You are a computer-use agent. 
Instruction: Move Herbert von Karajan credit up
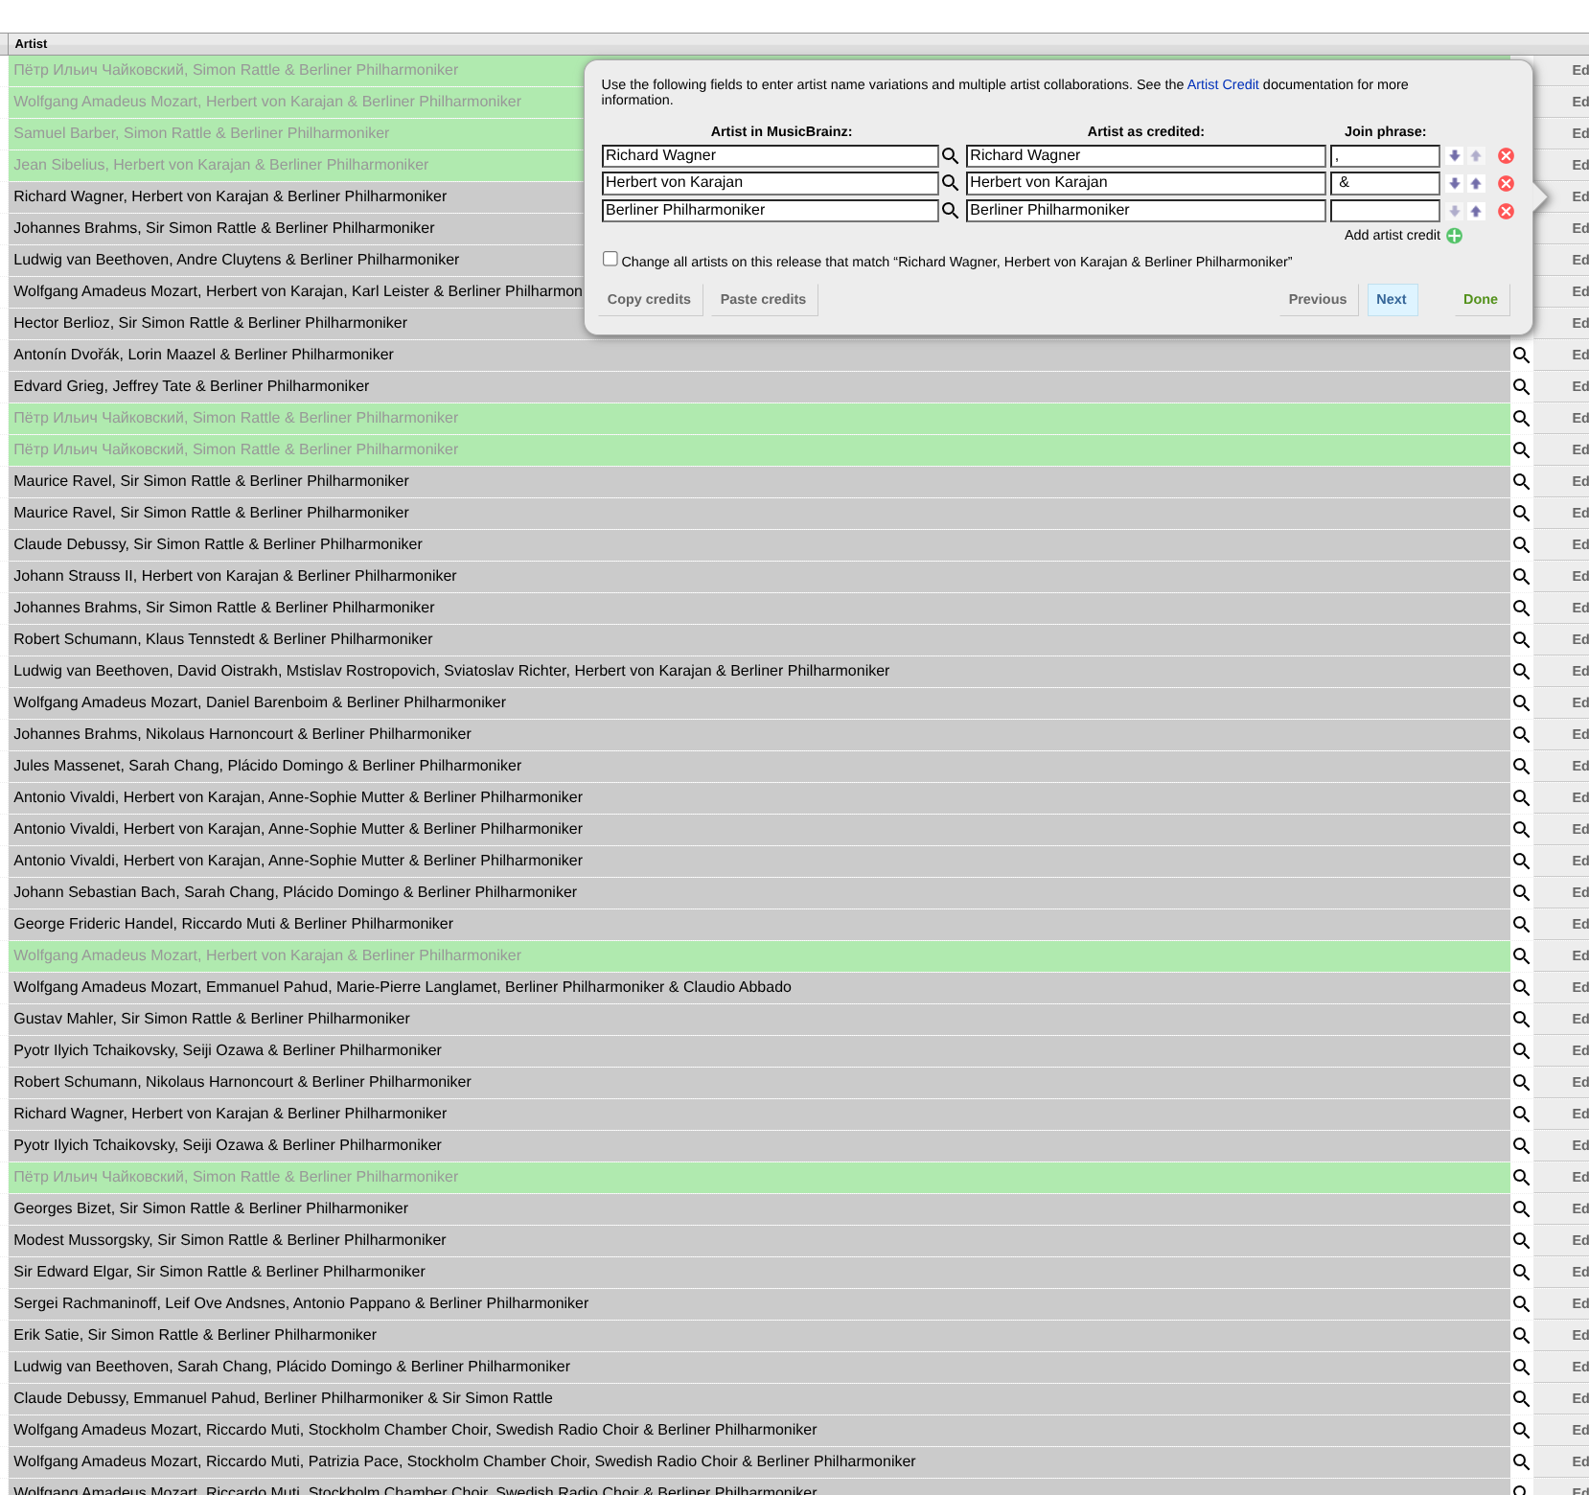pos(1476,184)
